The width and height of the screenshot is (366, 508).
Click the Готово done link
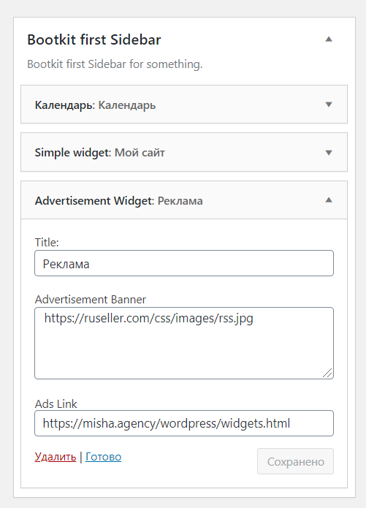click(x=103, y=457)
